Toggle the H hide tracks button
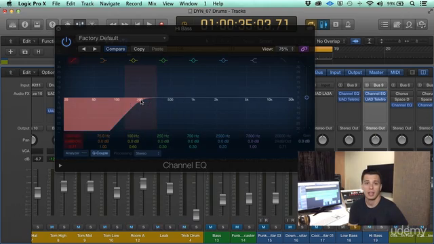 coord(38,52)
